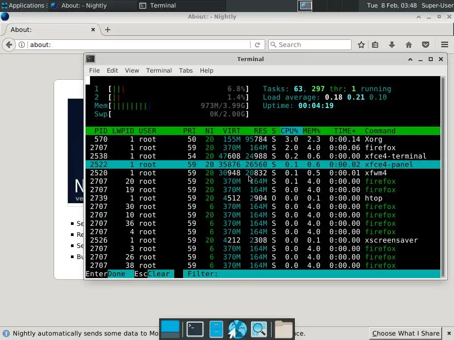Viewport: 454px width, 340px height.
Task: Go to home page via house icon
Action: (x=408, y=45)
